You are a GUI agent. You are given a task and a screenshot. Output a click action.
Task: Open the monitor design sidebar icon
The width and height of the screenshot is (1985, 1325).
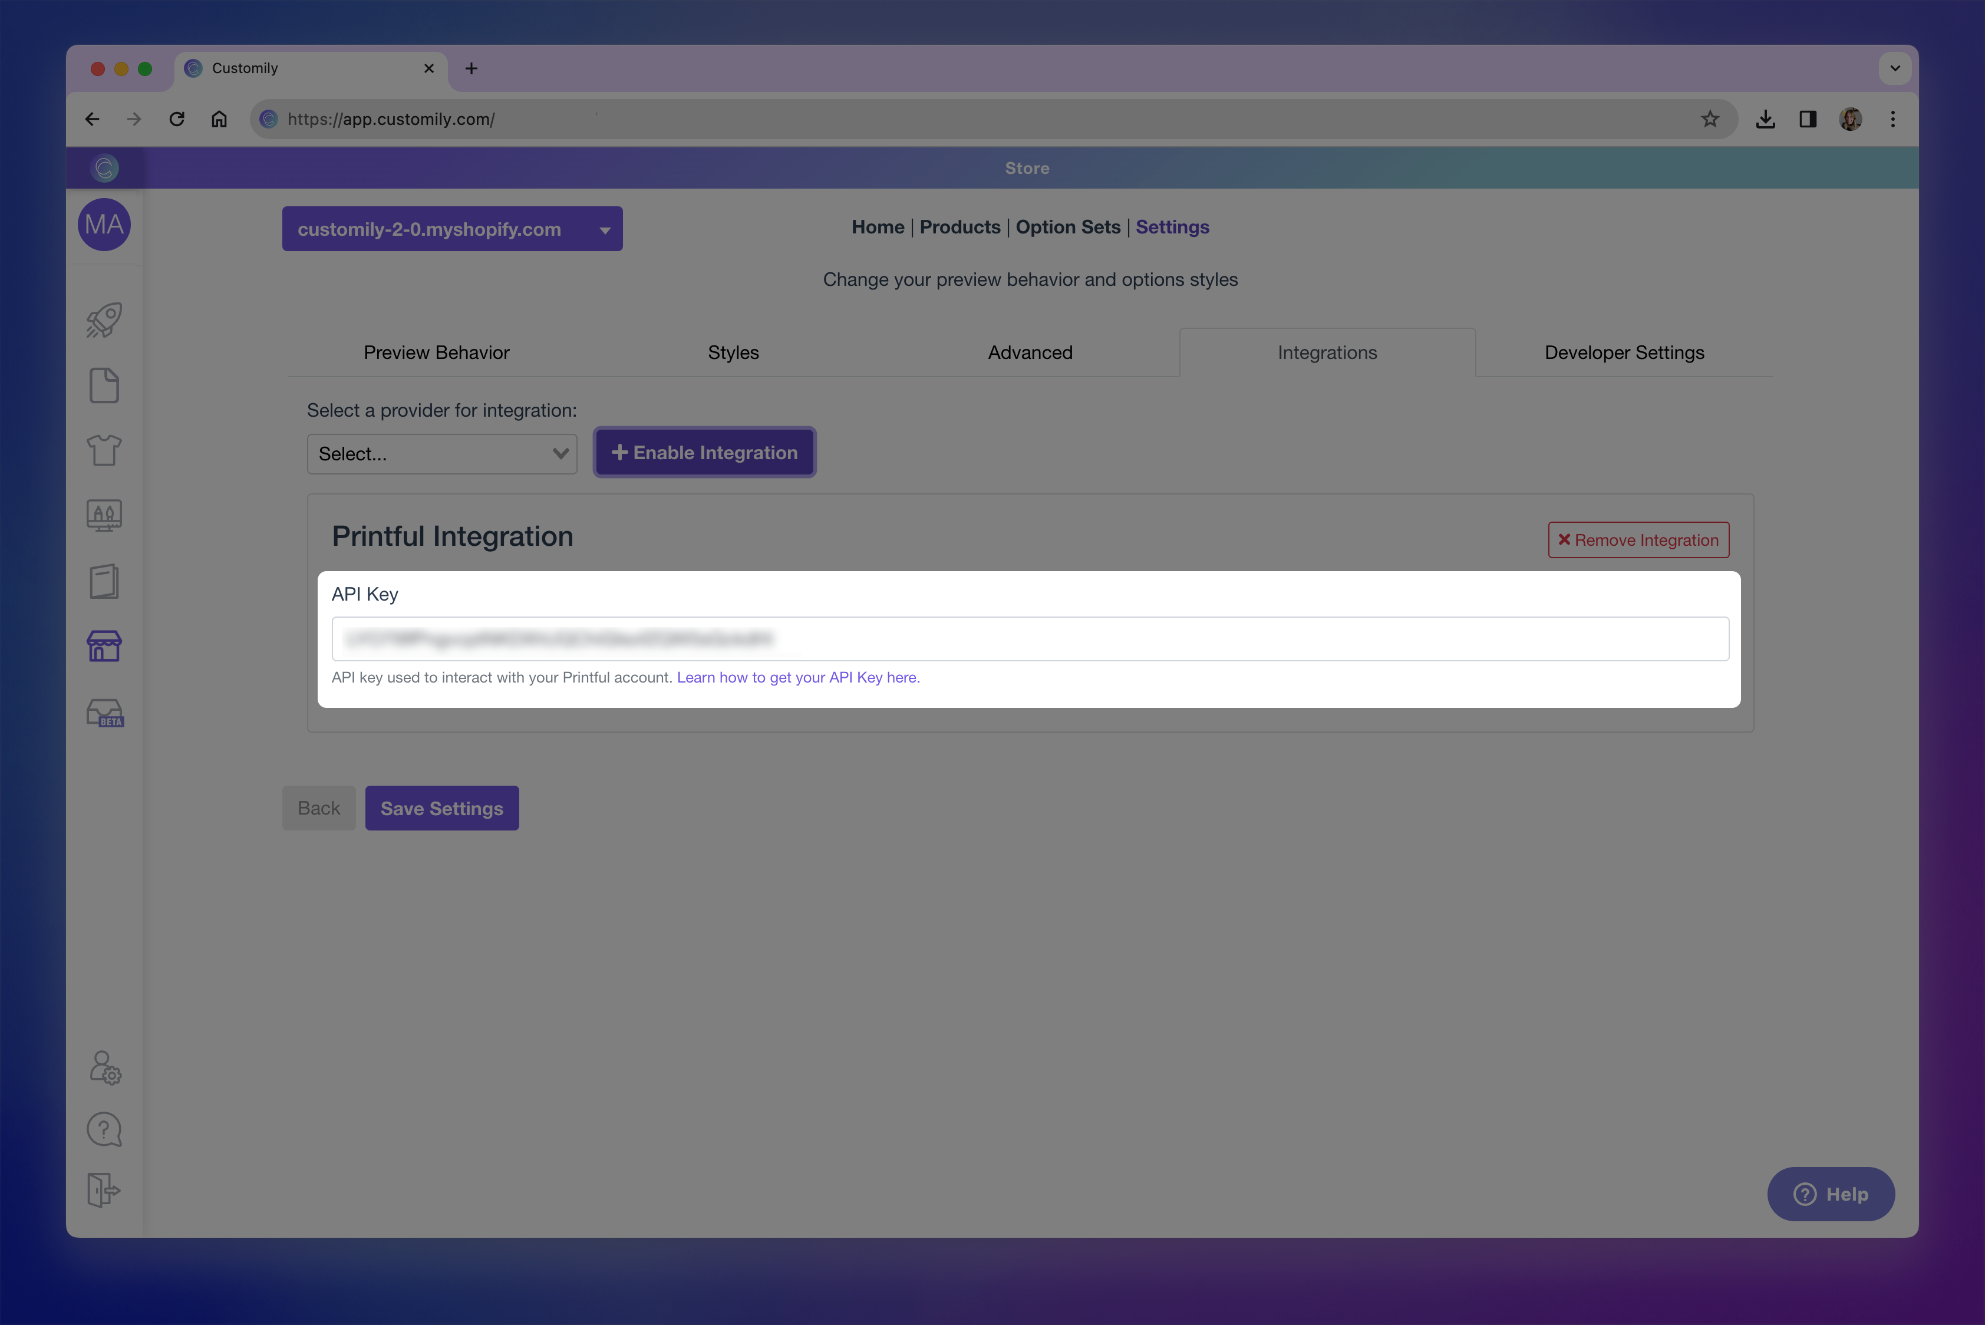104,515
